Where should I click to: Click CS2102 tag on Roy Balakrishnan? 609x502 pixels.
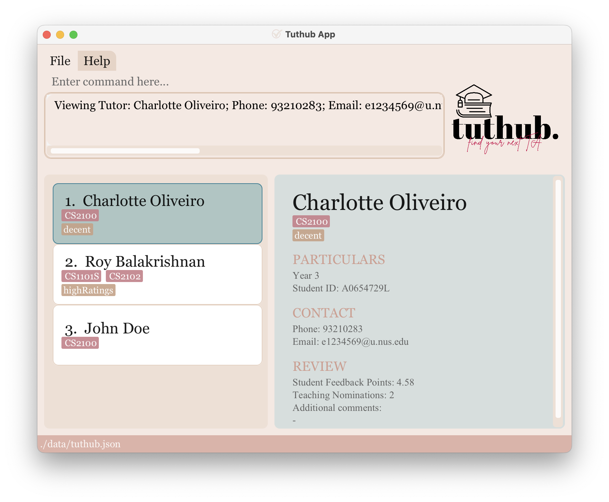[125, 276]
